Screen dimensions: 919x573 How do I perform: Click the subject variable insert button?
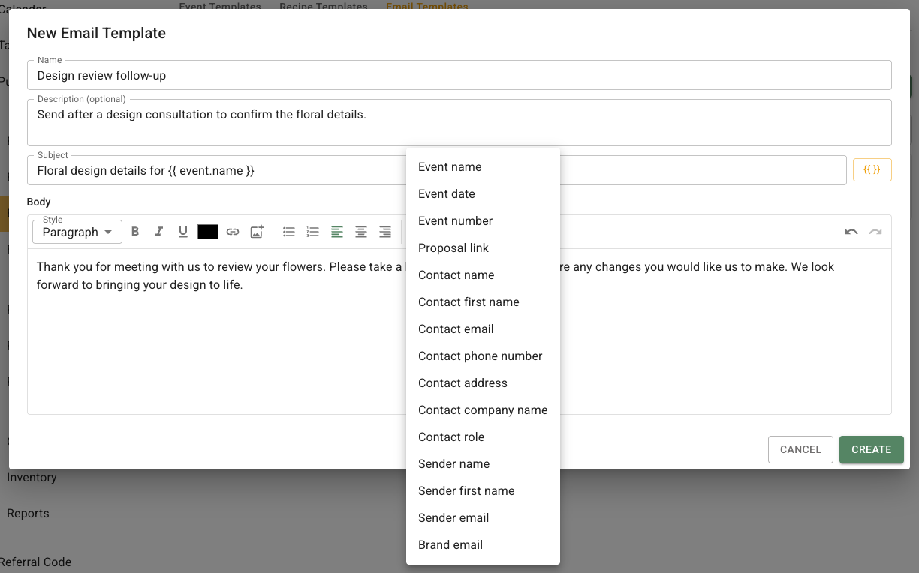(x=872, y=170)
